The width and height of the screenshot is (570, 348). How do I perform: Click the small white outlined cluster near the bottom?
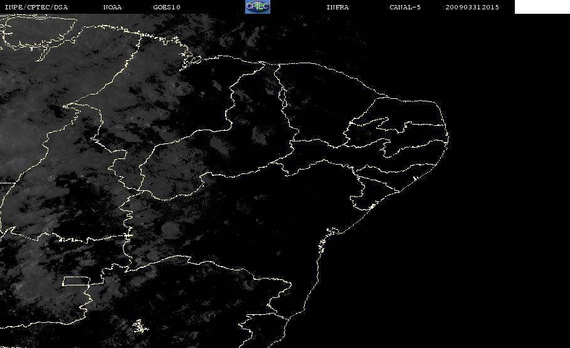(140, 326)
